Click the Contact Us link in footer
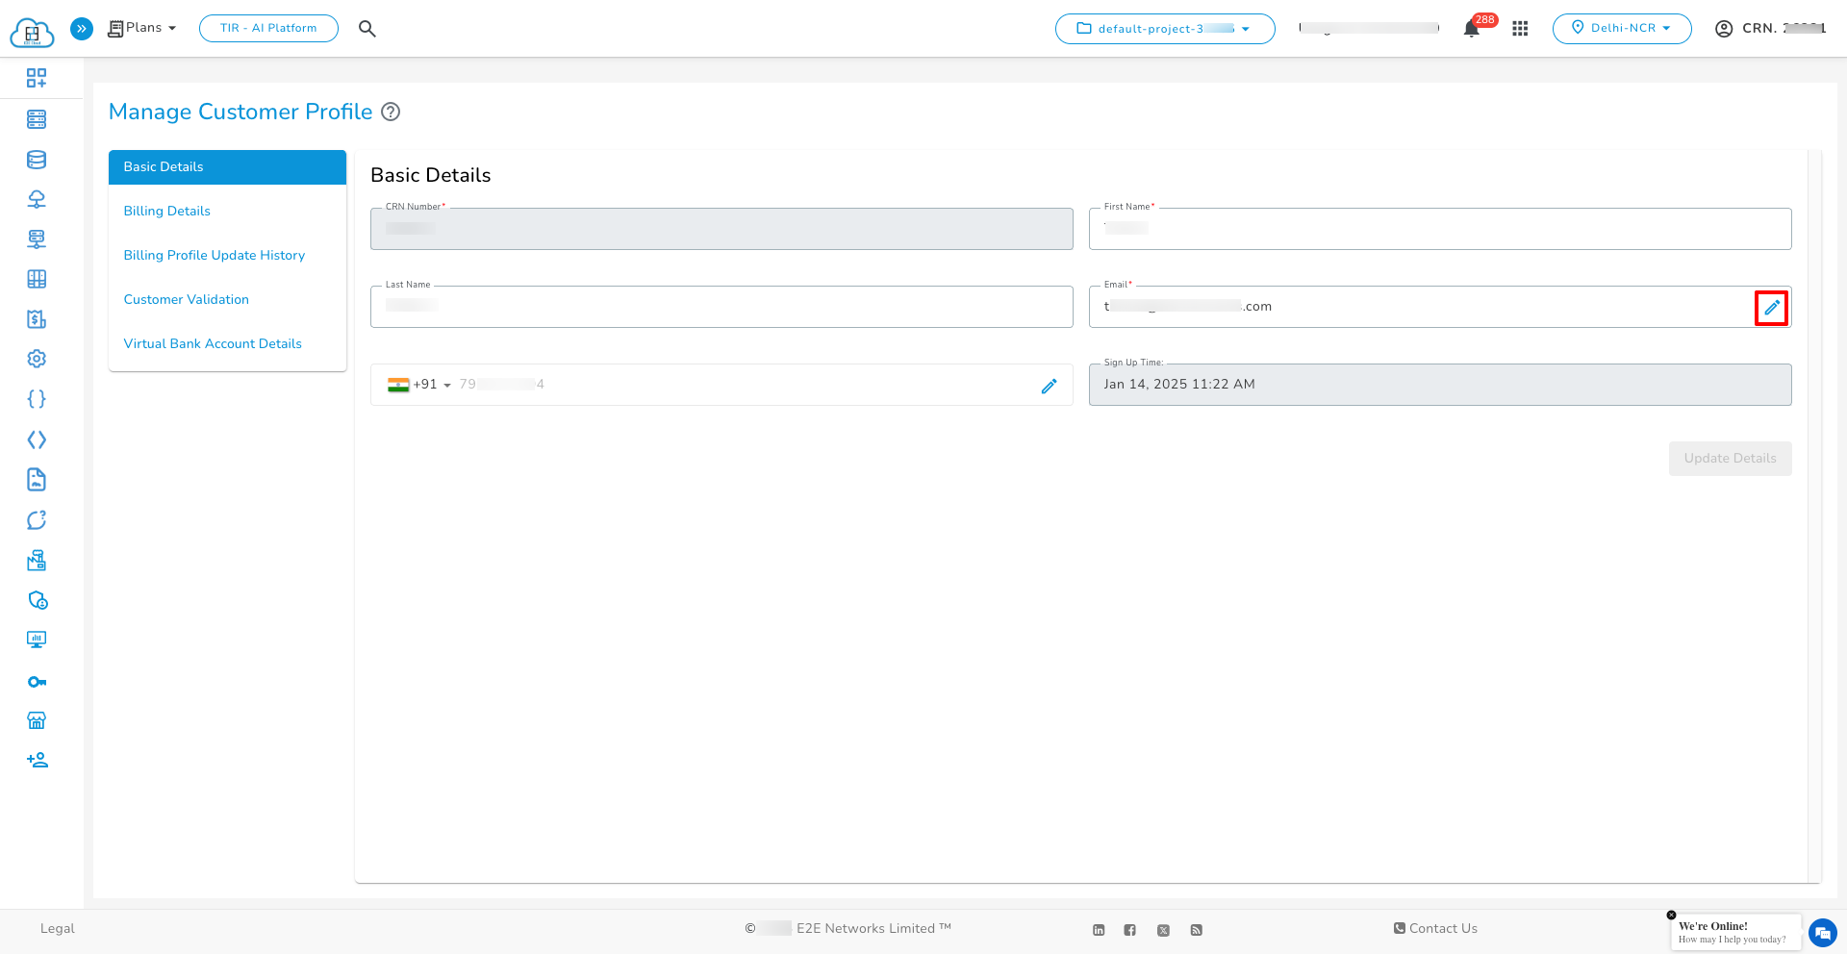Viewport: 1847px width, 954px height. 1435,928
